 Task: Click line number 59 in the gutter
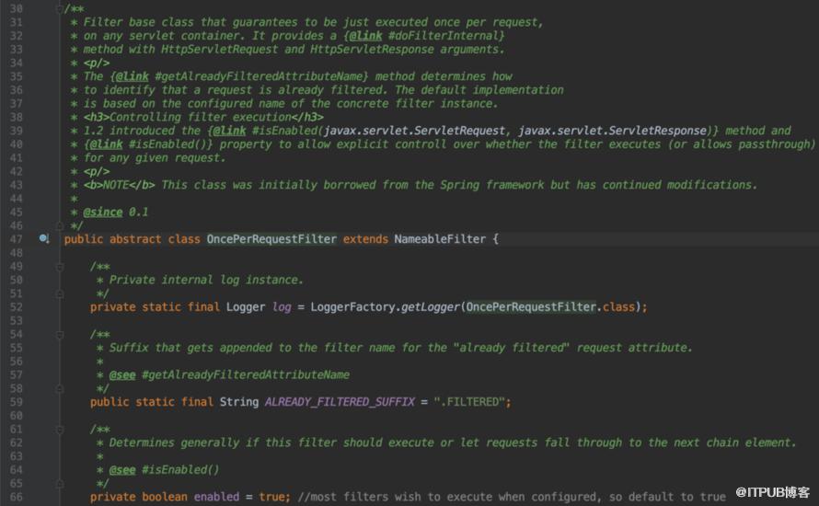coord(17,402)
